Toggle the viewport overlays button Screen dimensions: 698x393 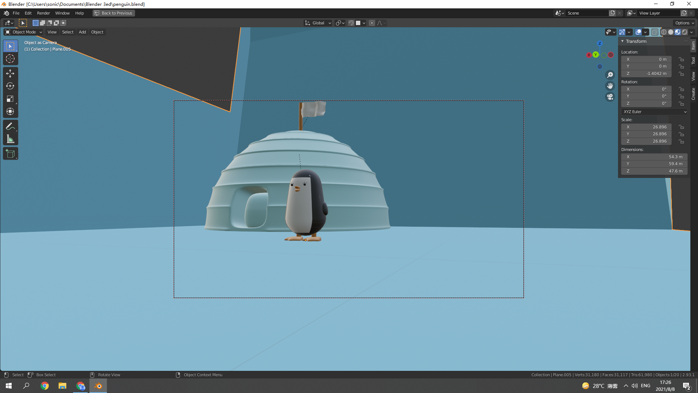tap(638, 32)
